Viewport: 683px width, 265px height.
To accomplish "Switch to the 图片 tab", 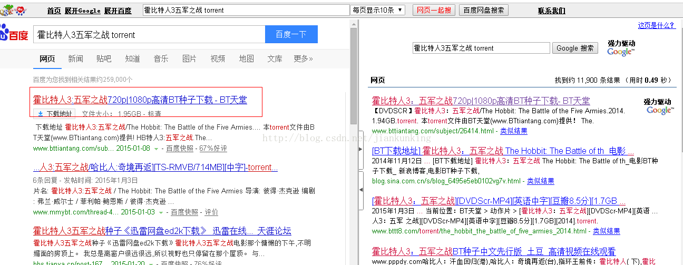I will tap(189, 58).
